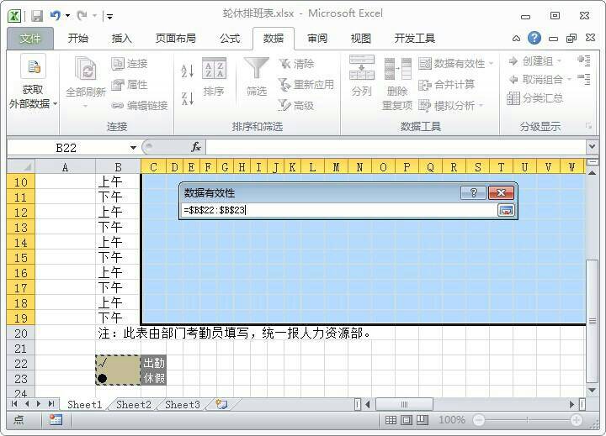Click 删除重复项 remove duplicates
606x436 pixels.
click(397, 83)
